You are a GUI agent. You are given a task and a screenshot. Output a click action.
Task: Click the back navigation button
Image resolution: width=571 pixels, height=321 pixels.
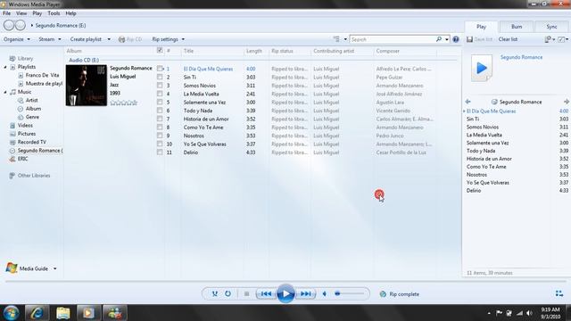pos(9,26)
